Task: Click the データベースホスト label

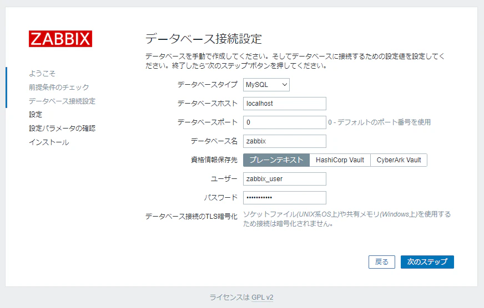Action: (208, 103)
